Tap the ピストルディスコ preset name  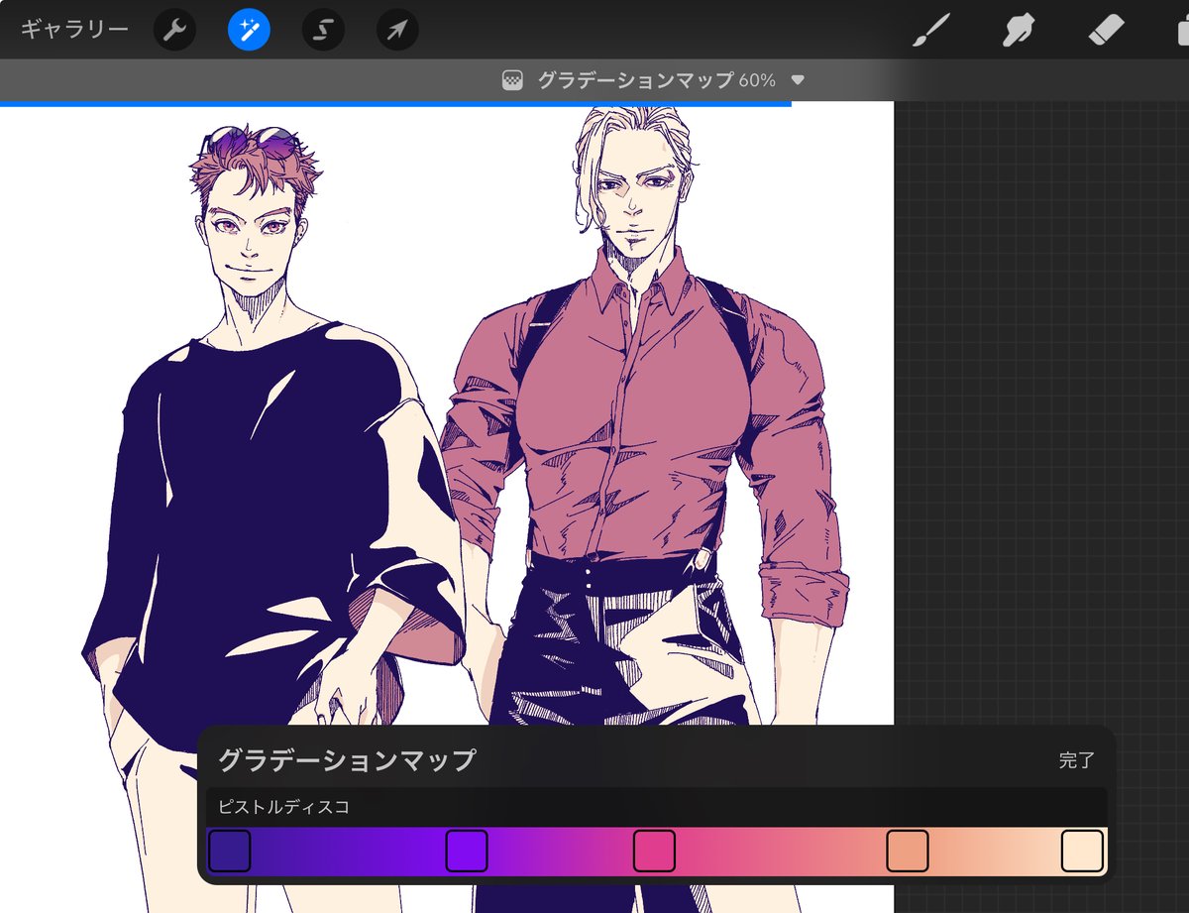point(284,807)
